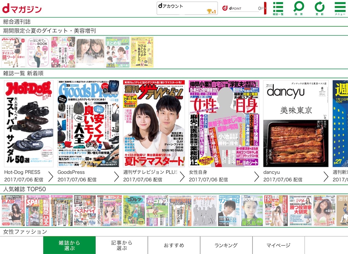
Task: Tap the chevron next to Hot-Dog PRESS
Action: pyautogui.click(x=51, y=177)
